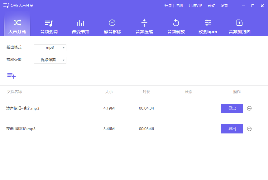
Task: Click the 开通VIP link
Action: click(x=195, y=5)
